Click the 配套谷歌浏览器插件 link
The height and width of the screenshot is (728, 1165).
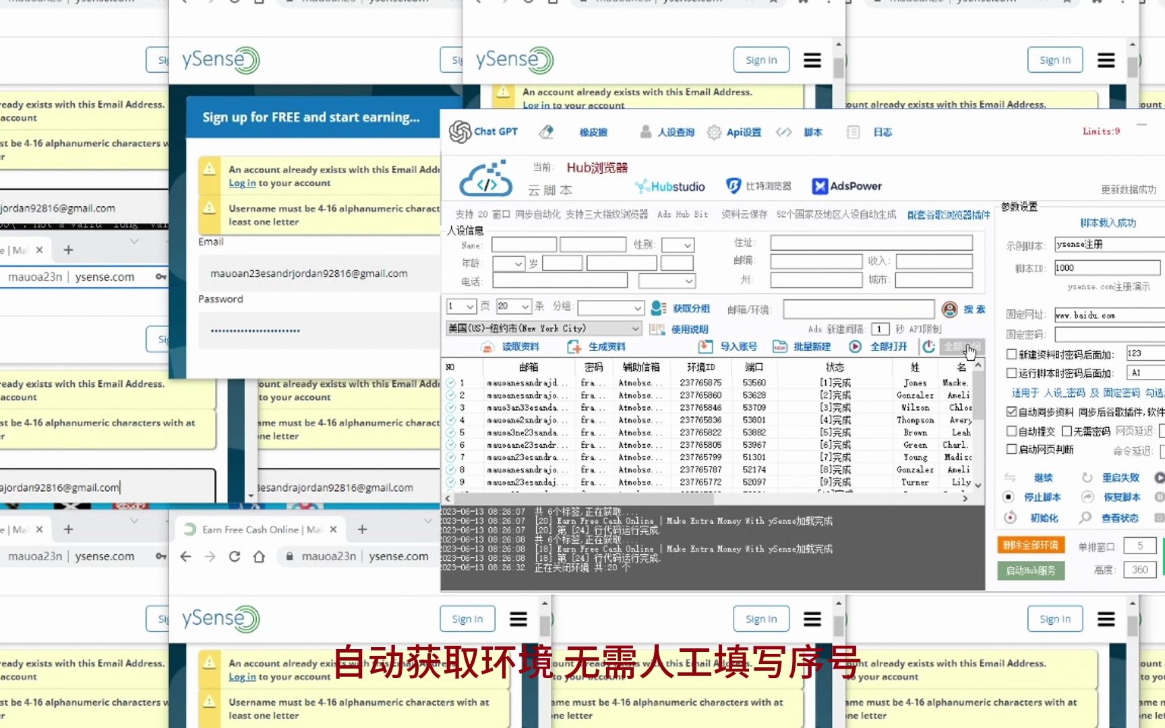point(949,215)
